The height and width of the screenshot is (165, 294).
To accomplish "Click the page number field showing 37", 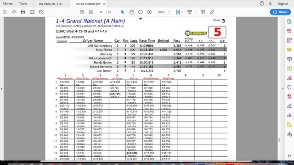I will pos(101,12).
